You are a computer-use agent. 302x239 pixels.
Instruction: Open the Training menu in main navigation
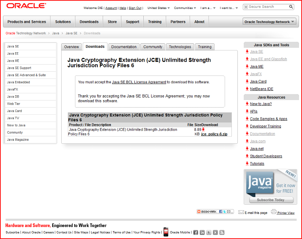point(155,22)
